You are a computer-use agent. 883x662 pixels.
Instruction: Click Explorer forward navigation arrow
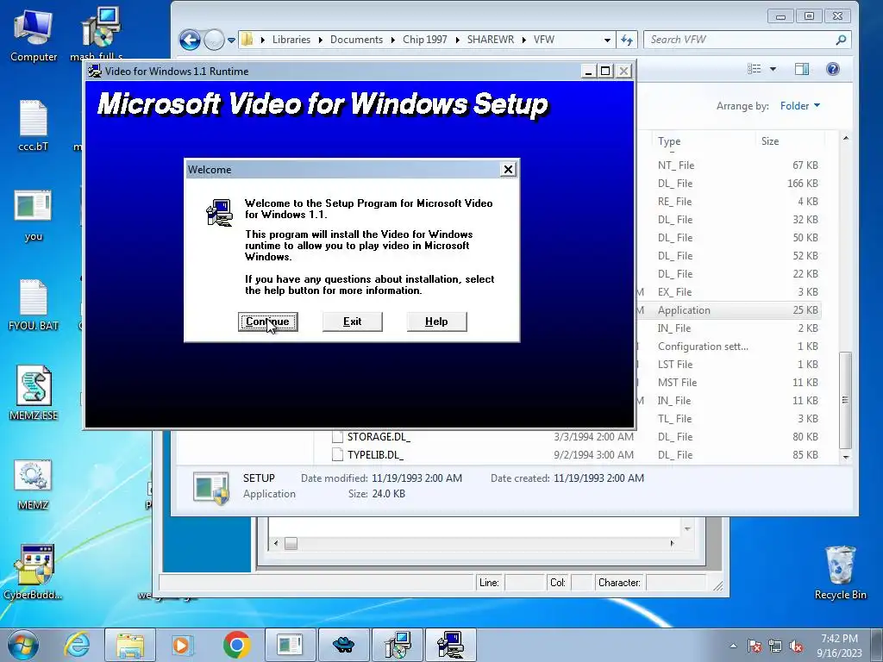pos(214,40)
